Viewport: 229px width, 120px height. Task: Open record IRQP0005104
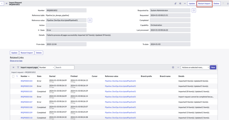(26, 86)
